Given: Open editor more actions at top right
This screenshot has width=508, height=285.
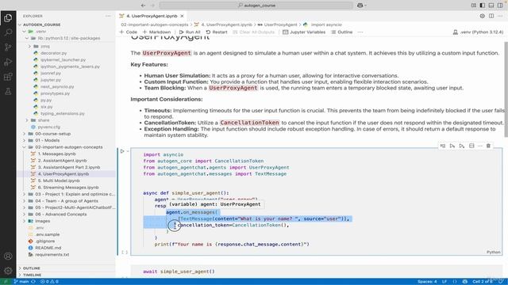Looking at the screenshot, I should point(501,16).
